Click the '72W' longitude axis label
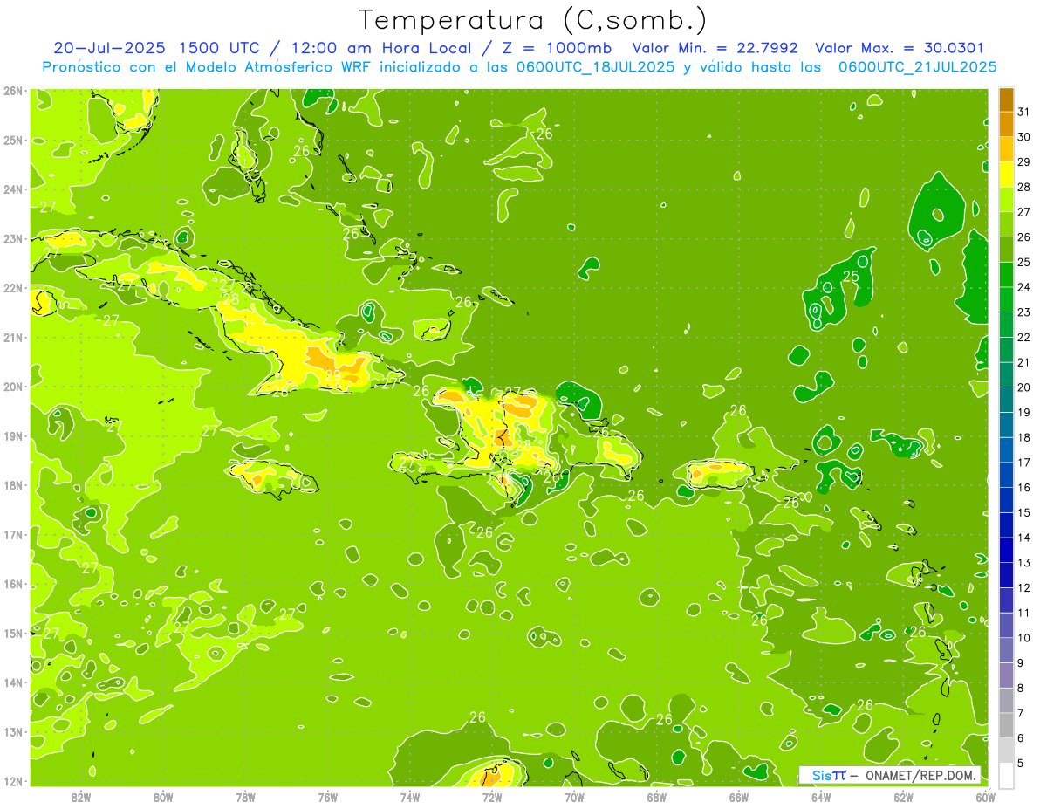The width and height of the screenshot is (1047, 809). [x=492, y=797]
